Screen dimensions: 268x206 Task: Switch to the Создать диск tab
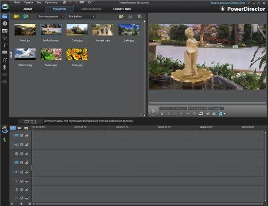click(122, 9)
